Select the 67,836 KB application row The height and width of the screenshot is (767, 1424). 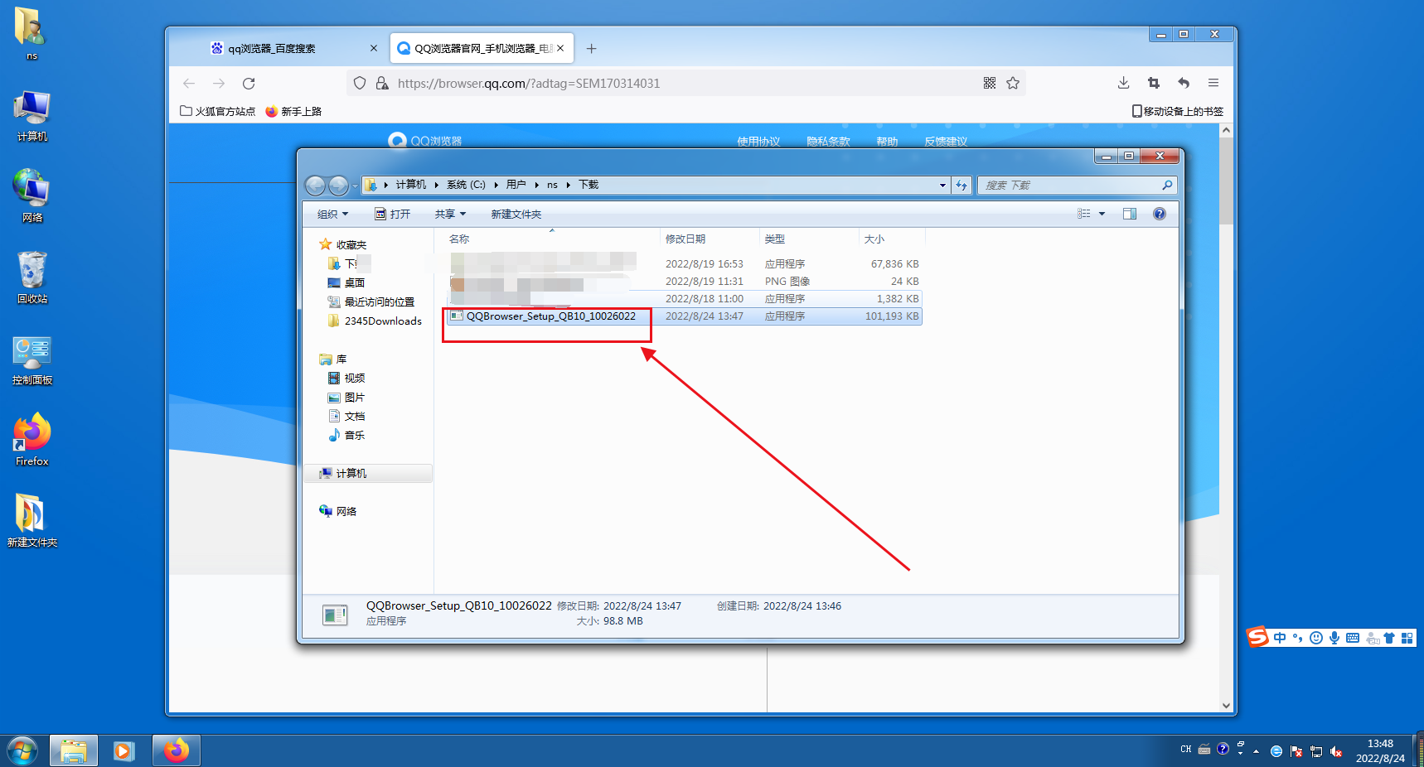coord(685,264)
